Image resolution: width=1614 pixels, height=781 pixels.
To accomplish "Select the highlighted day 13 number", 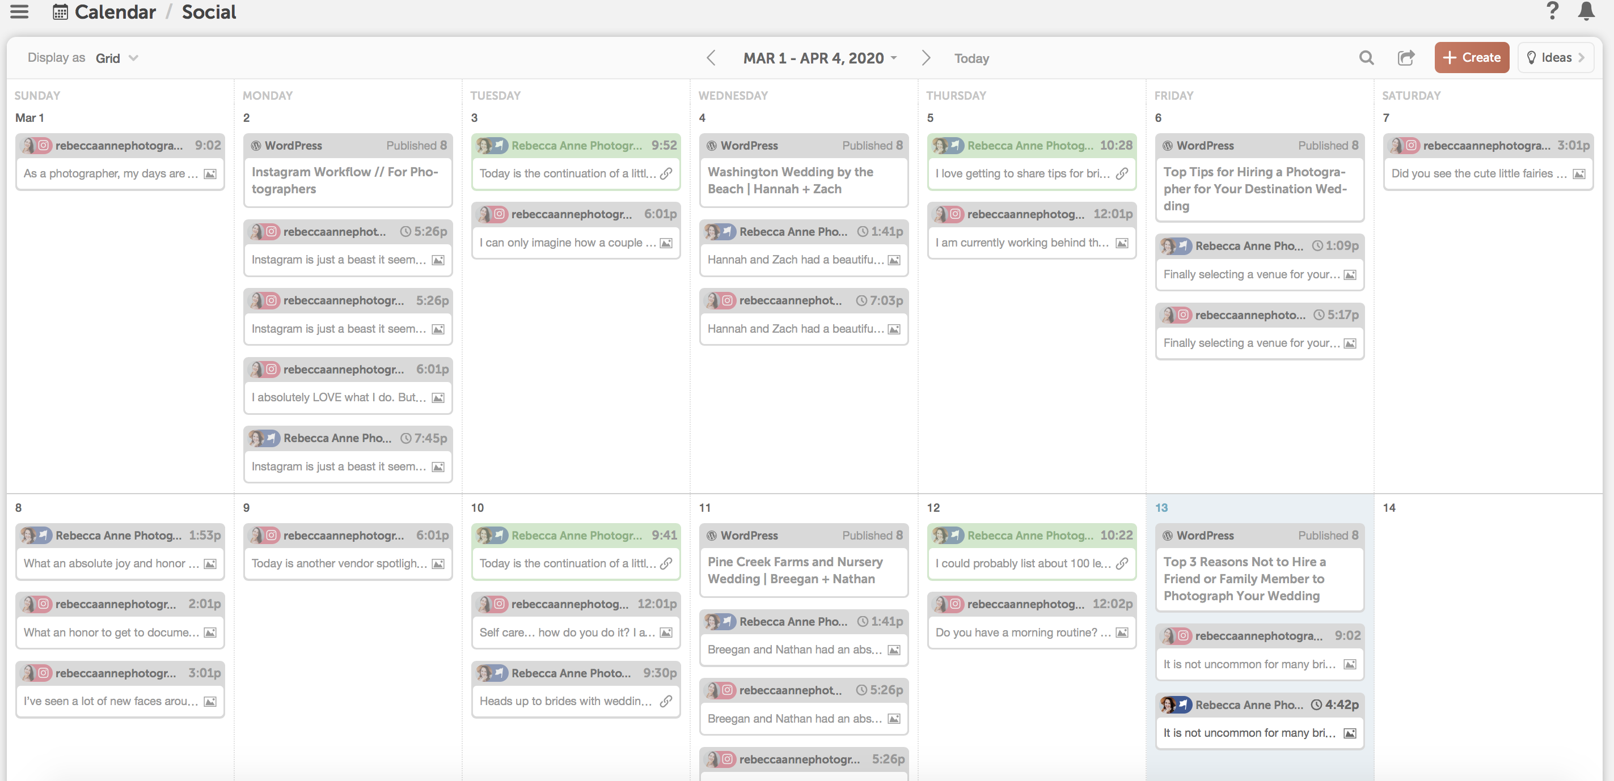I will (x=1161, y=508).
